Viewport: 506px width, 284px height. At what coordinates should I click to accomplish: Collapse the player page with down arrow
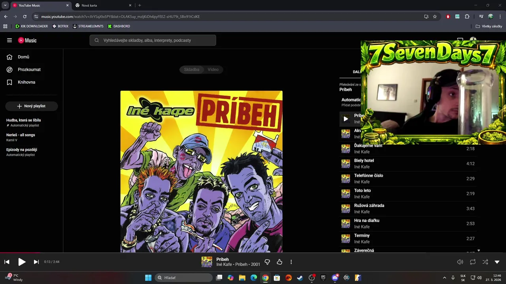497,262
